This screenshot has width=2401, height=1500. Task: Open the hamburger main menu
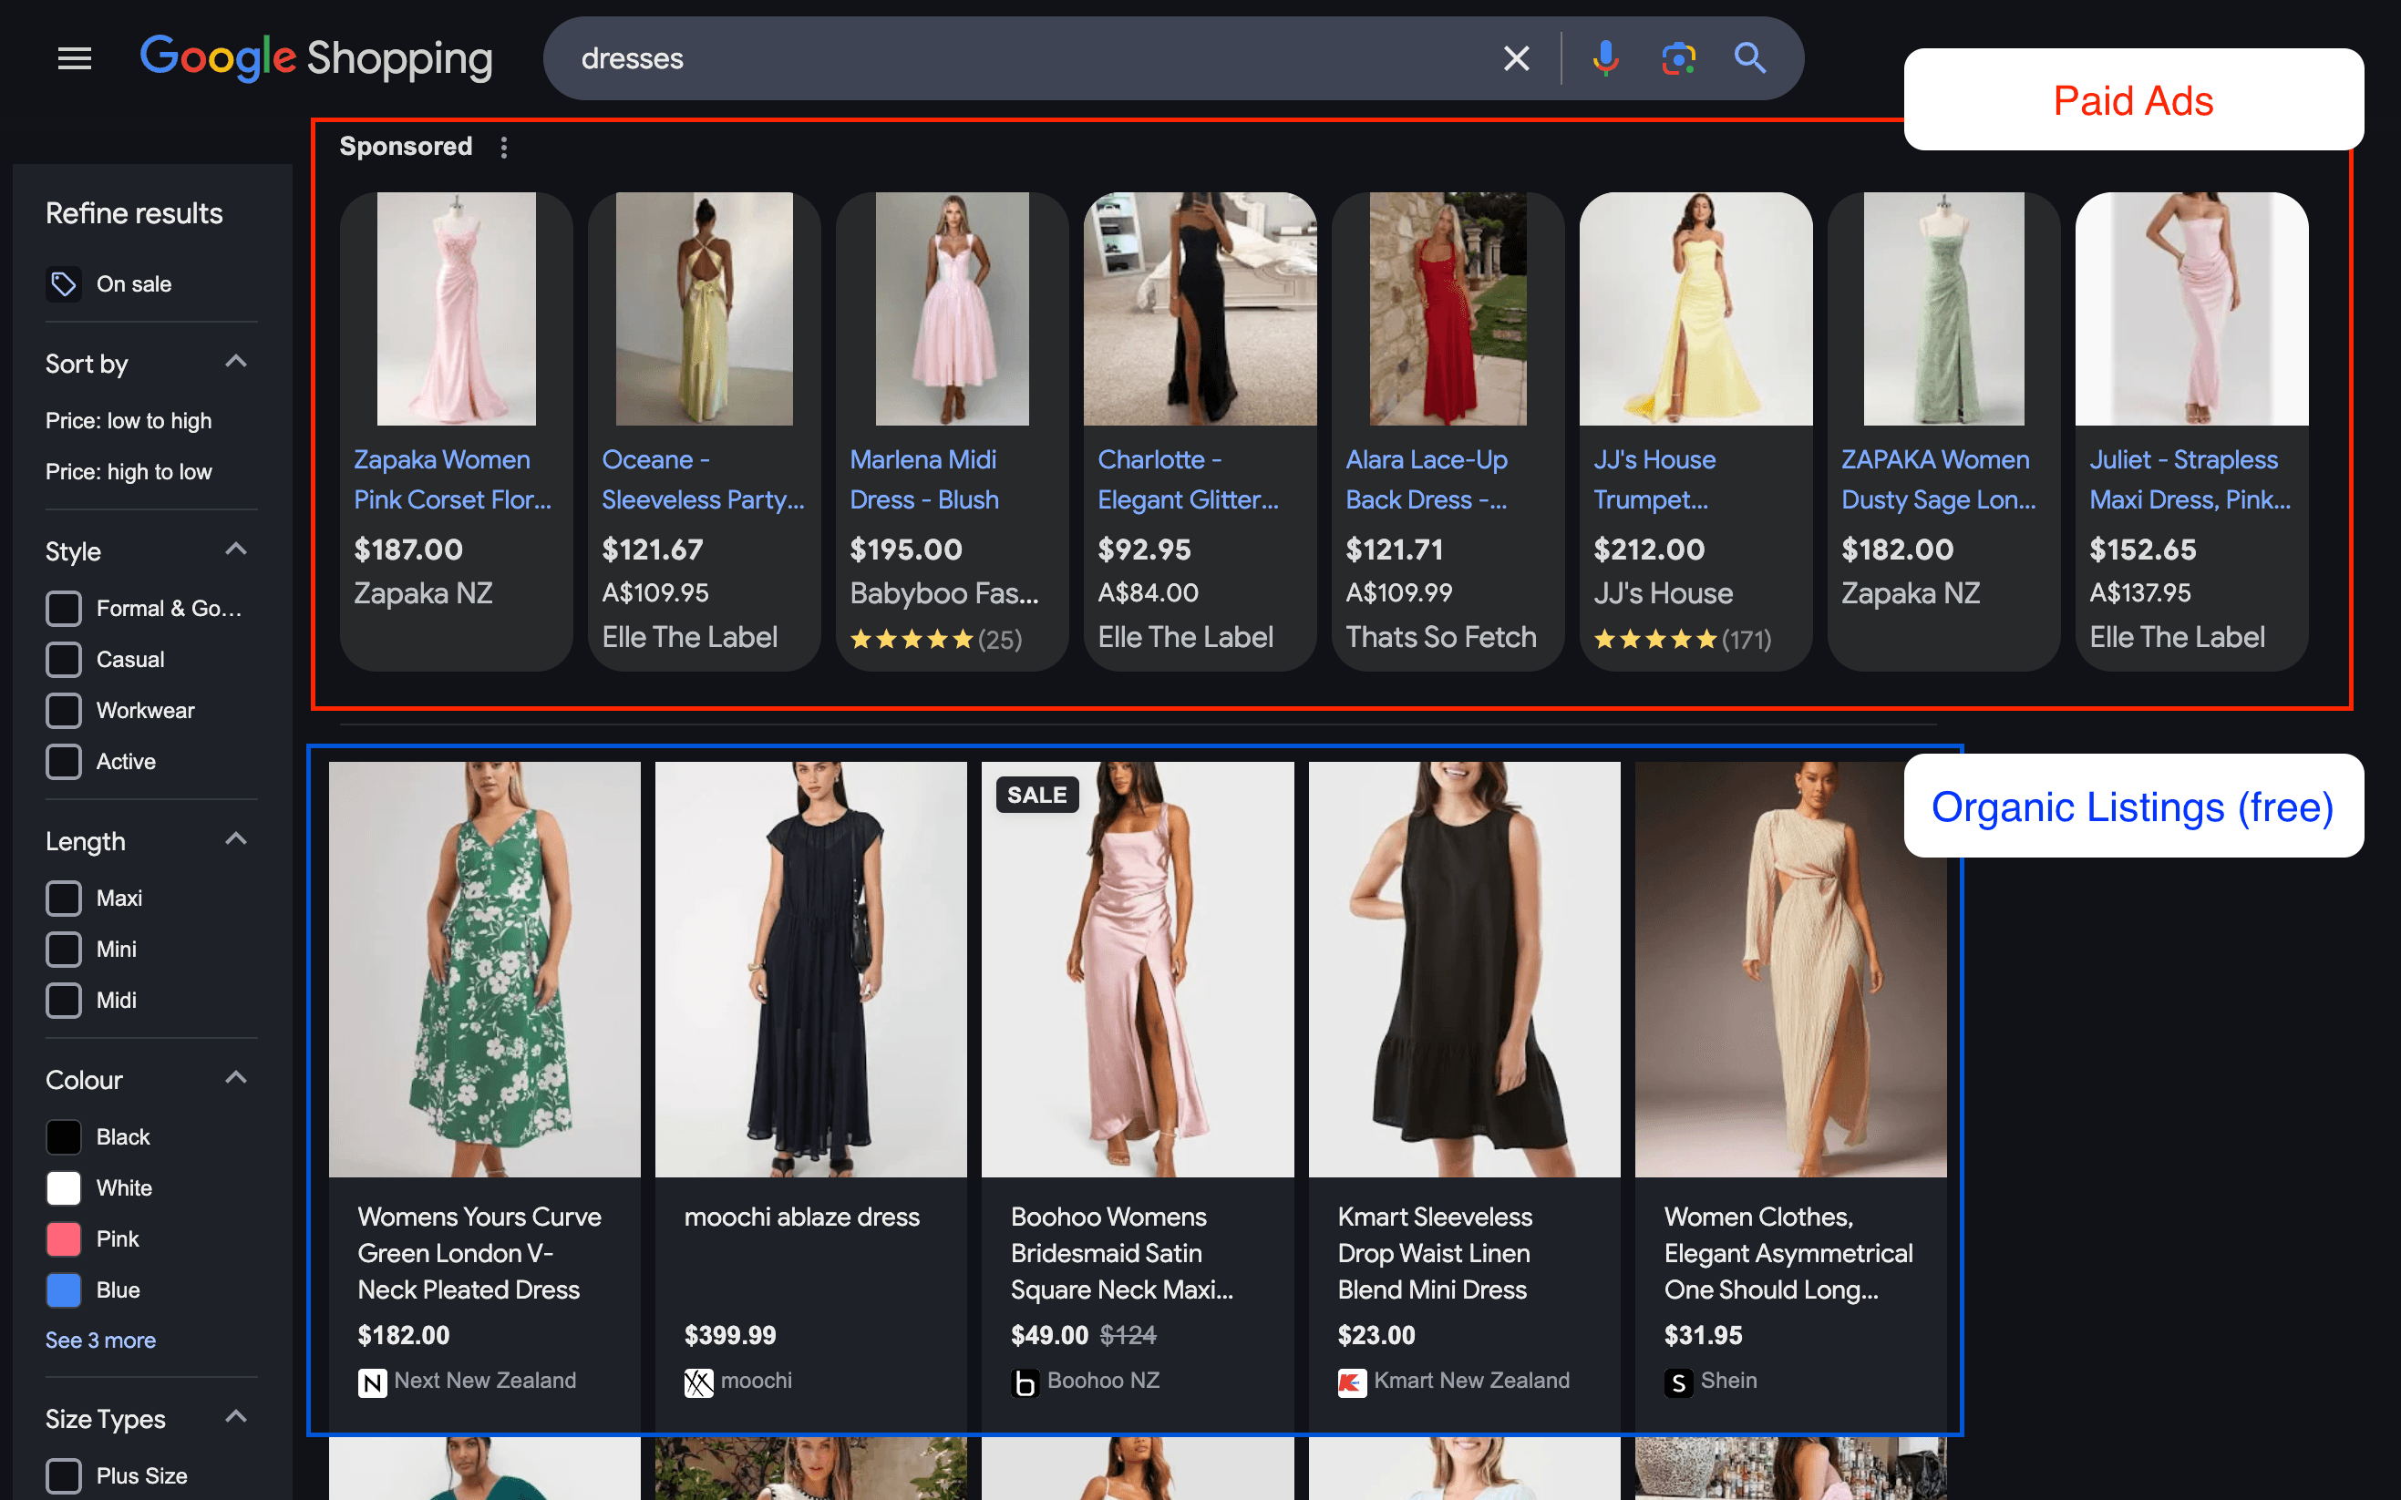tap(75, 58)
